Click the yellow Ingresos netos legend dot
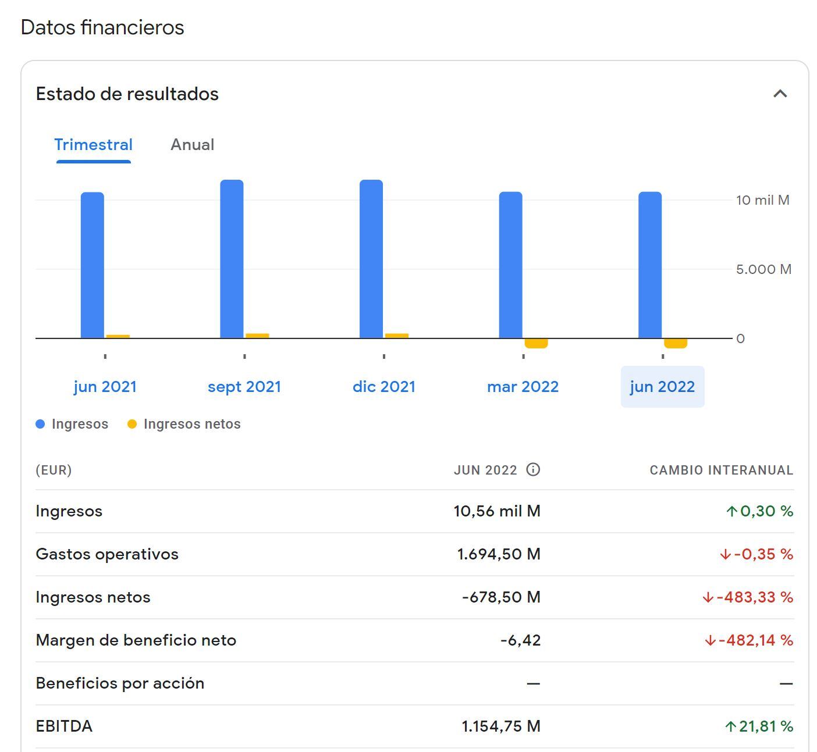This screenshot has width=817, height=752. 132,424
